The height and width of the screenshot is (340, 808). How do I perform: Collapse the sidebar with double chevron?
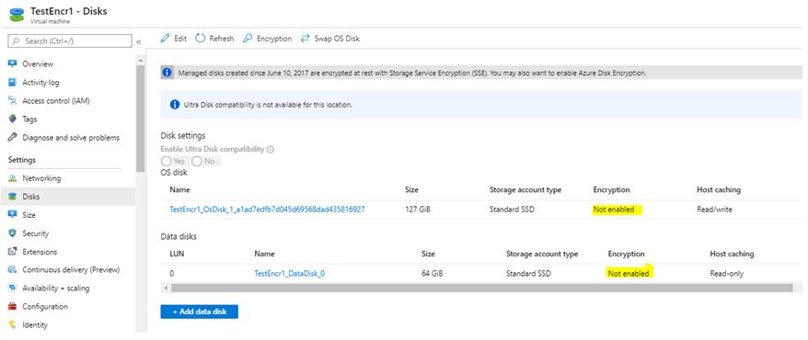pyautogui.click(x=139, y=41)
